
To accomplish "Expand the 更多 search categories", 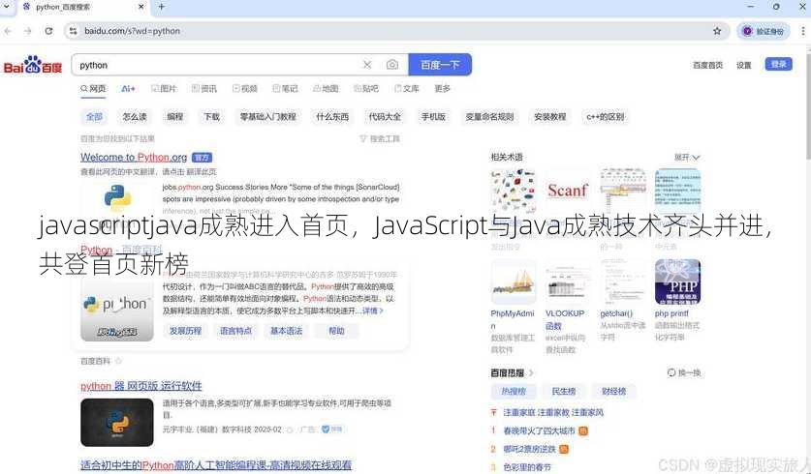I will click(x=442, y=89).
